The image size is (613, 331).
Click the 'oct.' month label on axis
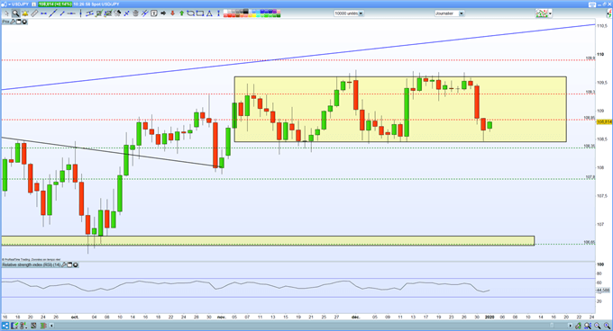75,318
